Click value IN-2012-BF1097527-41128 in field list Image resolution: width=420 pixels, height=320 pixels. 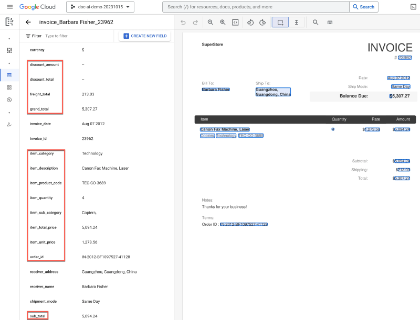[x=106, y=257]
